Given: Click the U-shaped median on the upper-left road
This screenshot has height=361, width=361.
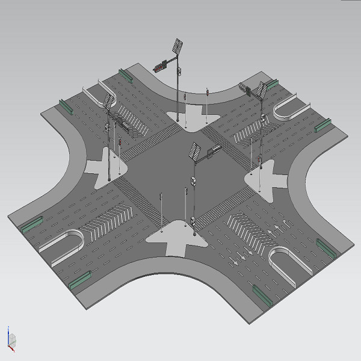Looking at the screenshot, I should point(96,94).
